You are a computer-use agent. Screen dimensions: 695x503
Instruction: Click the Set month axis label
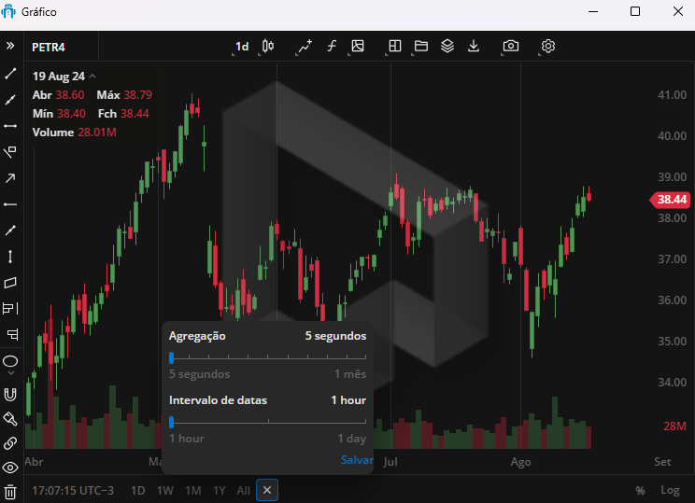(x=662, y=462)
